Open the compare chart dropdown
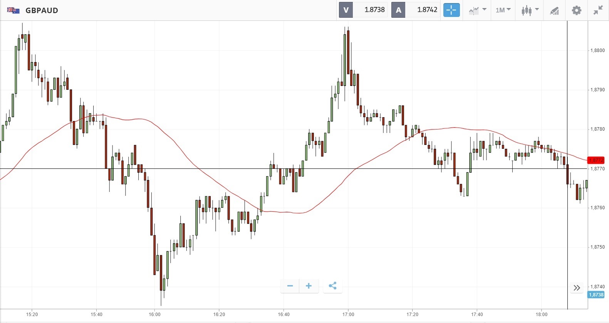Screen dimensions: 609x323 click(478, 10)
